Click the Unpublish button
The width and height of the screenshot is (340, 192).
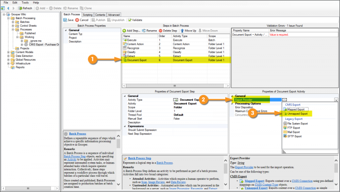tap(116, 20)
